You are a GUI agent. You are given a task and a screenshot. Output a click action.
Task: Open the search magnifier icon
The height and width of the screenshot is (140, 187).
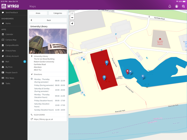pyautogui.click(x=183, y=6)
